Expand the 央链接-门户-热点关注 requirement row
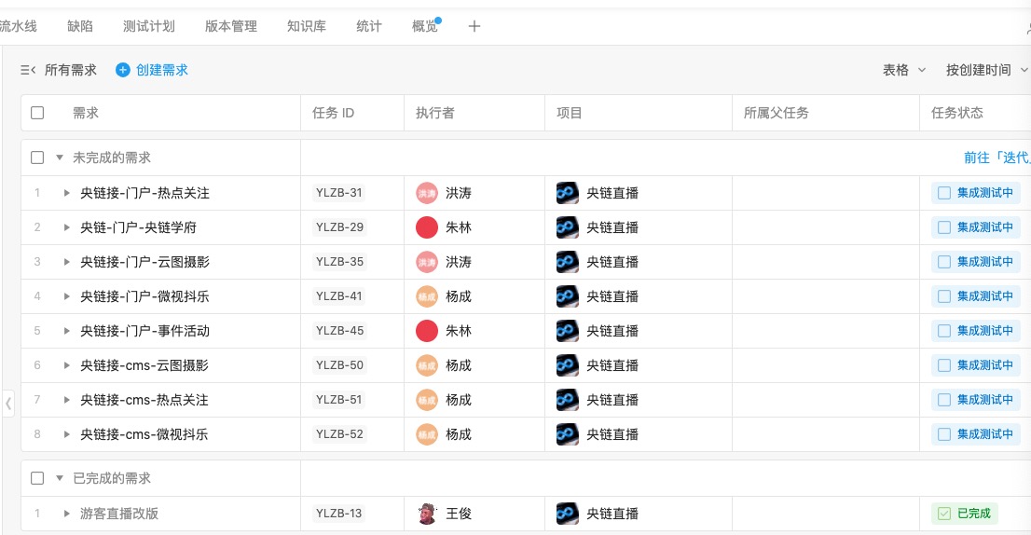 (66, 193)
